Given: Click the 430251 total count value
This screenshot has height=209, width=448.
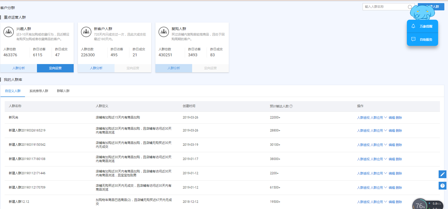Looking at the screenshot, I should pos(165,55).
